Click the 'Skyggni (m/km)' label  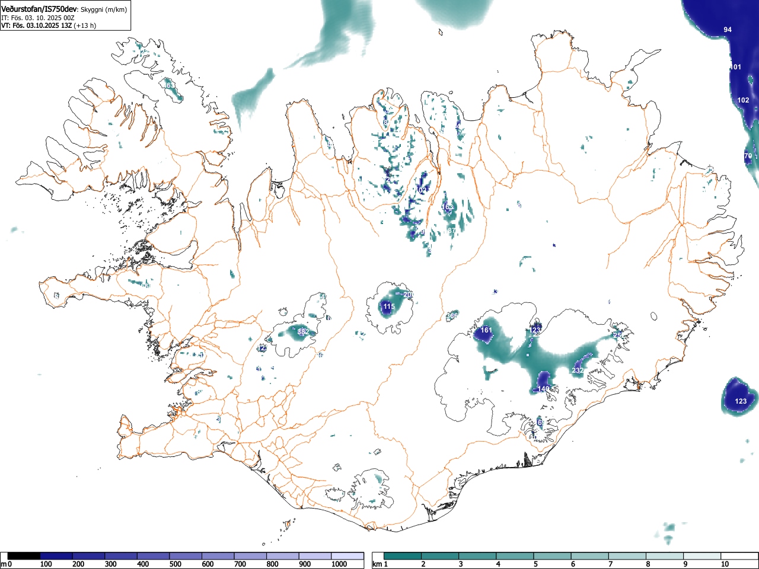point(104,10)
